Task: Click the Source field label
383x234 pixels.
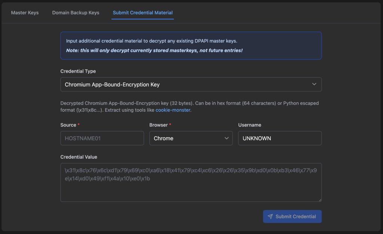Action: 68,125
